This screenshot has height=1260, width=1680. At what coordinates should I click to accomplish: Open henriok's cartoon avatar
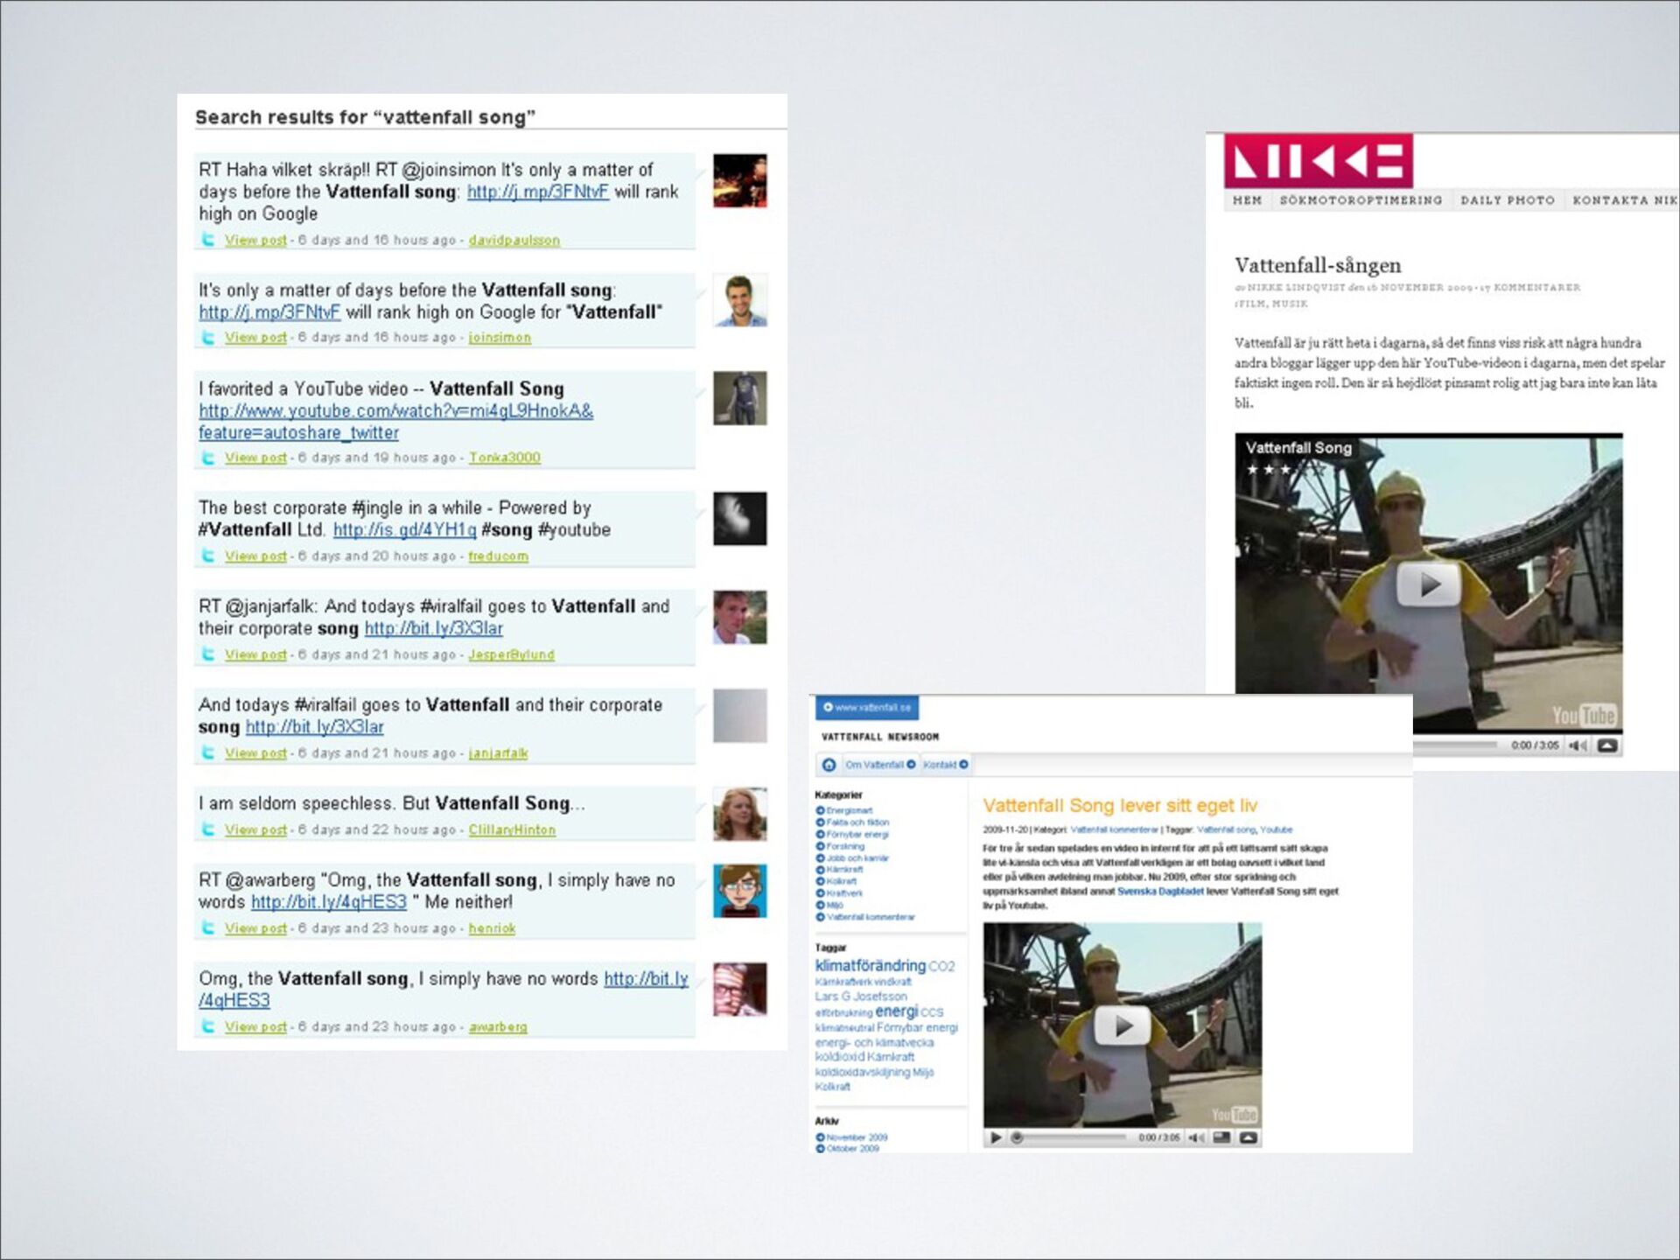pyautogui.click(x=739, y=891)
